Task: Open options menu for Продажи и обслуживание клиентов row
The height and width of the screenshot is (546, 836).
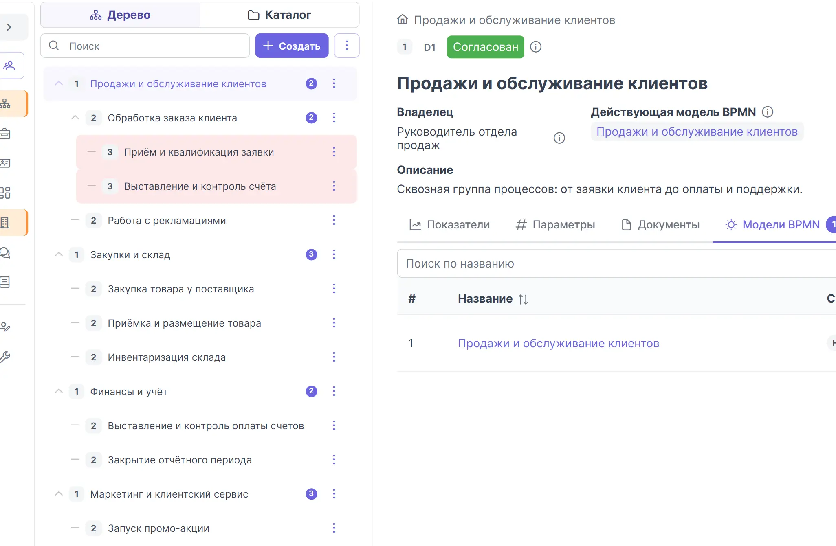Action: pyautogui.click(x=334, y=83)
